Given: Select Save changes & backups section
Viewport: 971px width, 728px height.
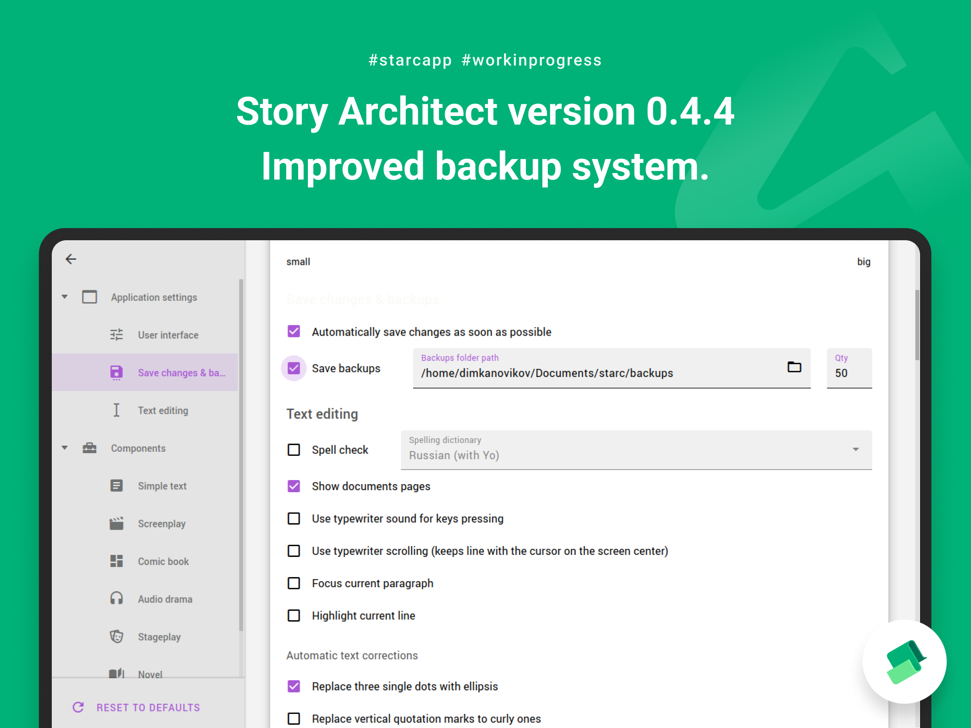Looking at the screenshot, I should tap(145, 372).
